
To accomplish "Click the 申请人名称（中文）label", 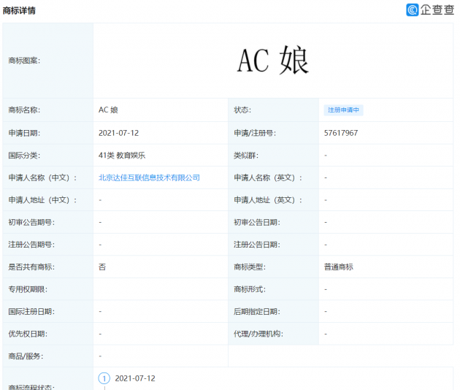I will [42, 177].
